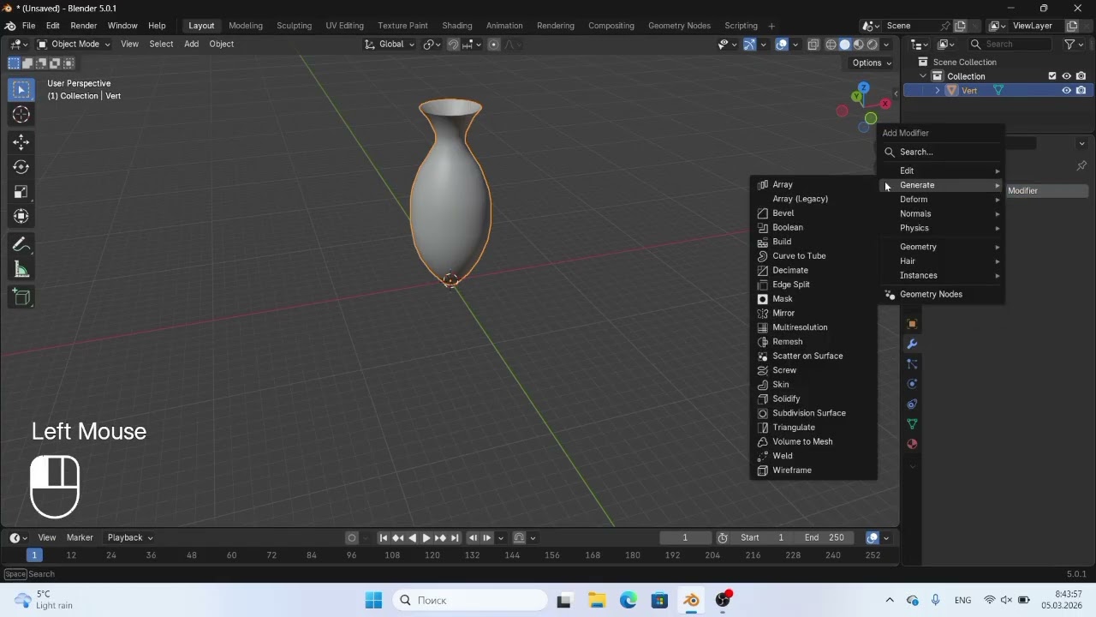1096x617 pixels.
Task: Play the animation forward
Action: point(426,538)
